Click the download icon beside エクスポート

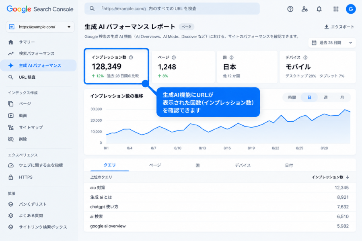click(327, 27)
